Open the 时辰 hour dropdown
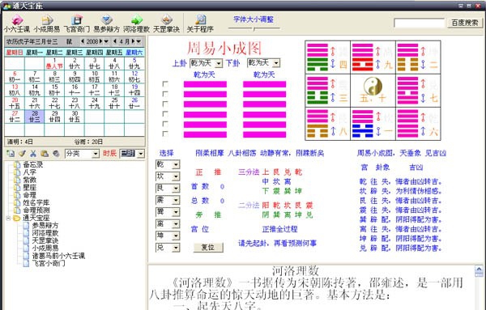Image resolution: width=486 pixels, height=310 pixels. [141, 154]
